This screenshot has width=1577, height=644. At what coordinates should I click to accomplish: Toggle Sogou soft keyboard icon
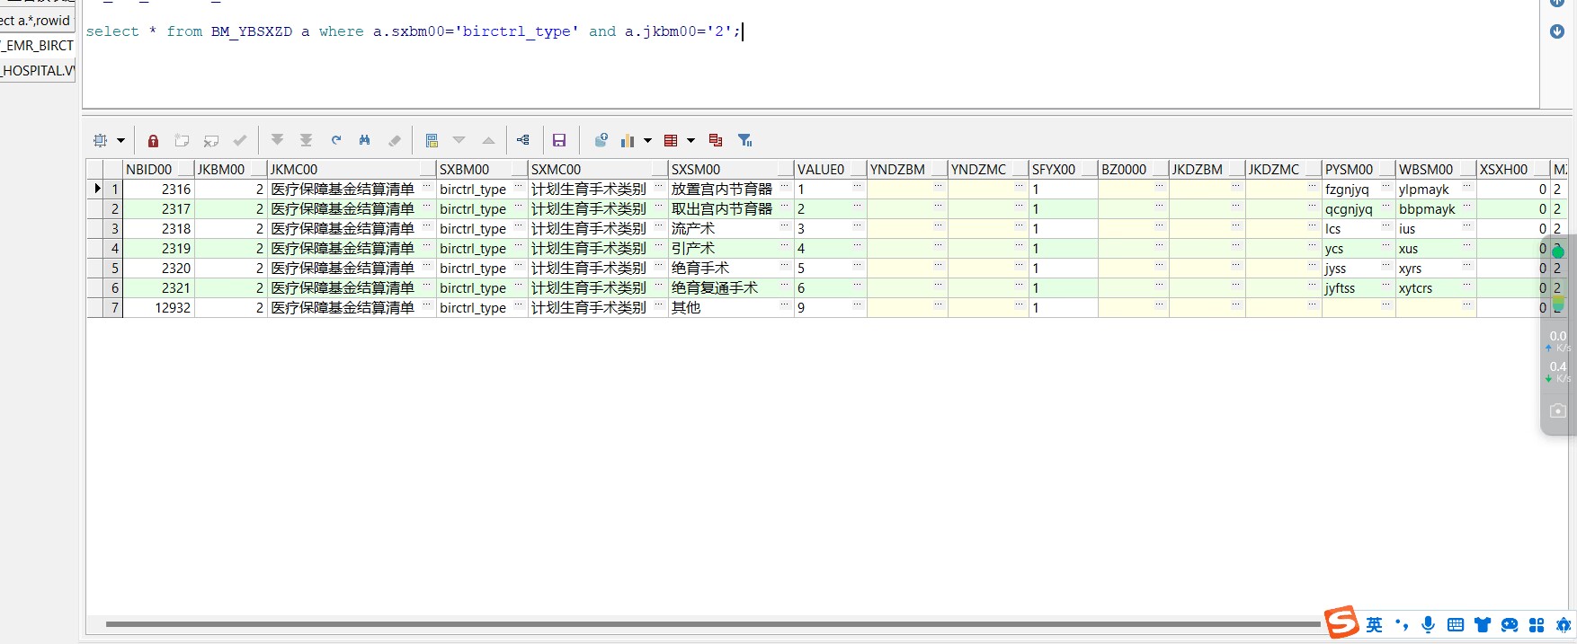(1456, 624)
